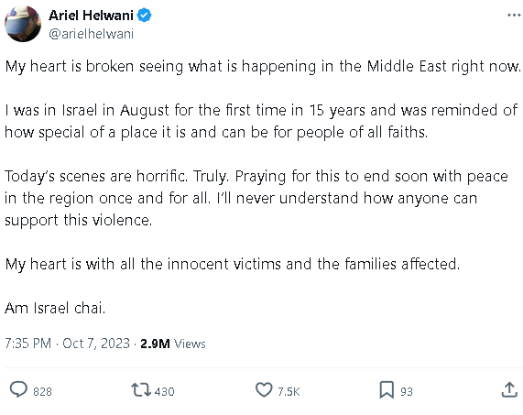523x415 pixels.
Task: Click the 828 replies count
Action: [42, 392]
